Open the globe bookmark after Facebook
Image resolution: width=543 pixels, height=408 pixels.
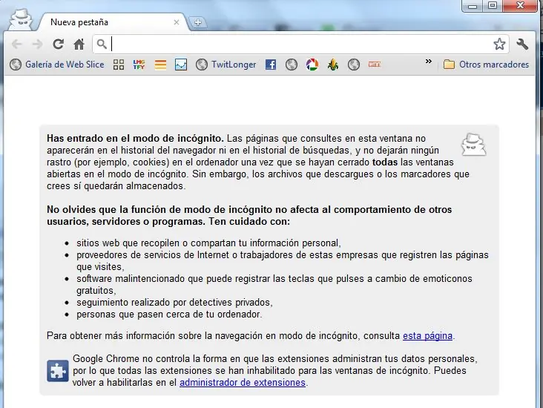[x=292, y=65]
